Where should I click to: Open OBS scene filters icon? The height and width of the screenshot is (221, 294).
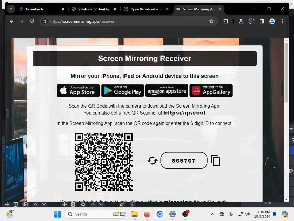click(26, 204)
